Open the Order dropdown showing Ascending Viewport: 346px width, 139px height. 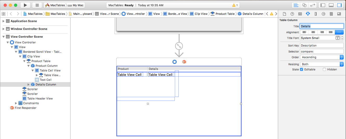pyautogui.click(x=322, y=57)
